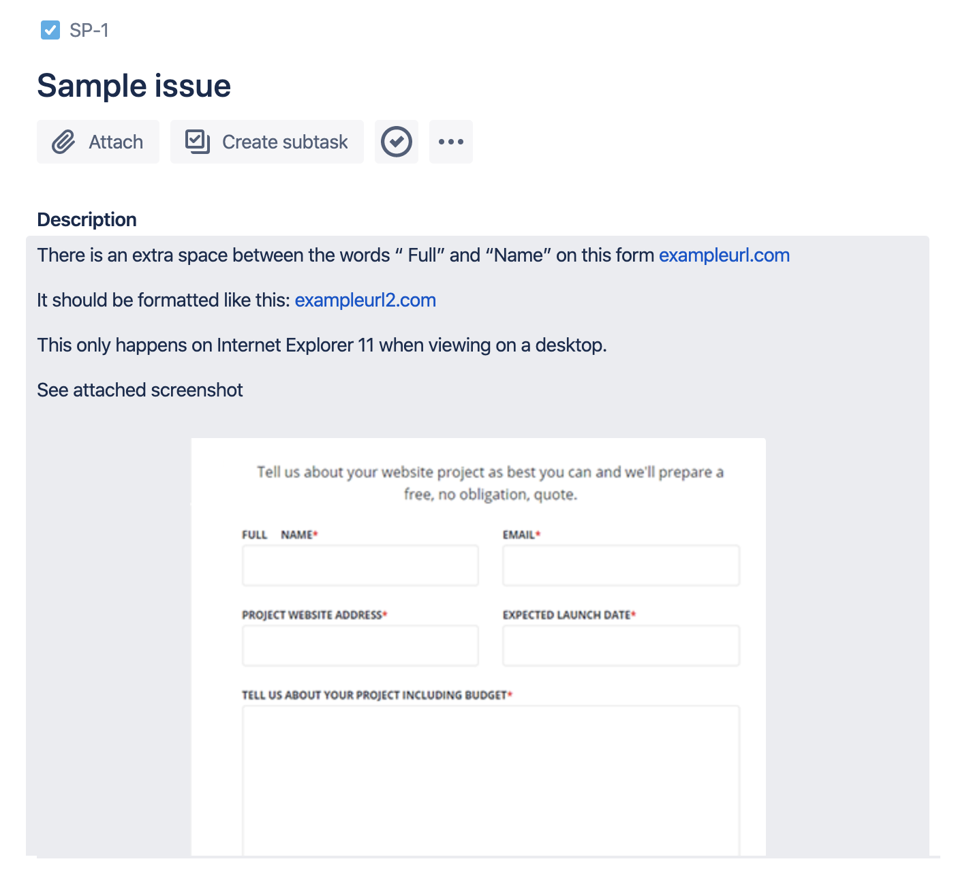Expand the attached screenshot preview
This screenshot has width=956, height=870.
(x=477, y=647)
